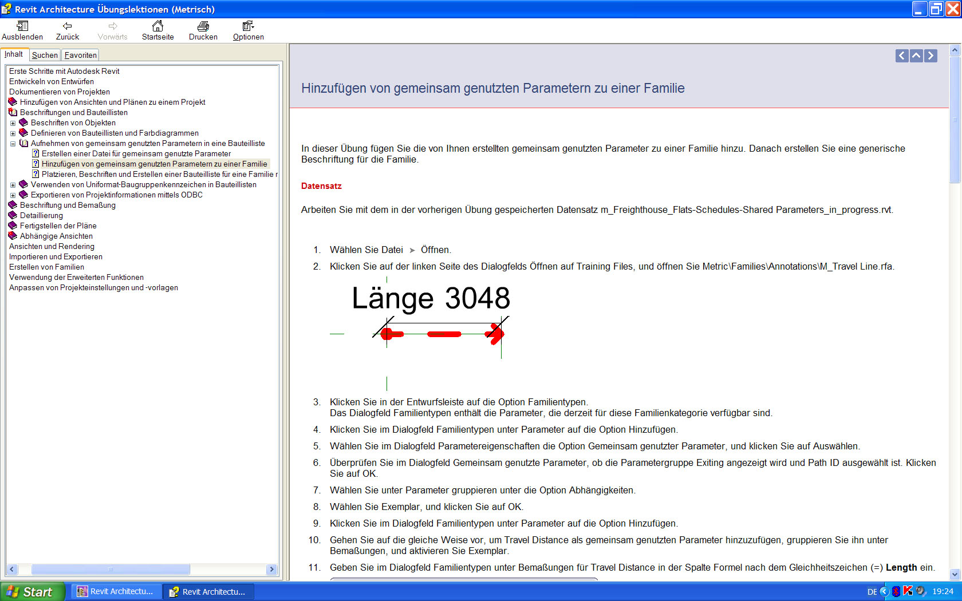Click the next topic arrow button
Screen dimensions: 962x601
(x=931, y=56)
